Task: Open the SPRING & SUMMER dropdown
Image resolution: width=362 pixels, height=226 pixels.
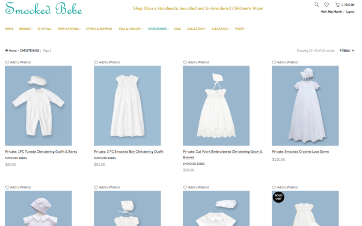Action: pos(100,29)
